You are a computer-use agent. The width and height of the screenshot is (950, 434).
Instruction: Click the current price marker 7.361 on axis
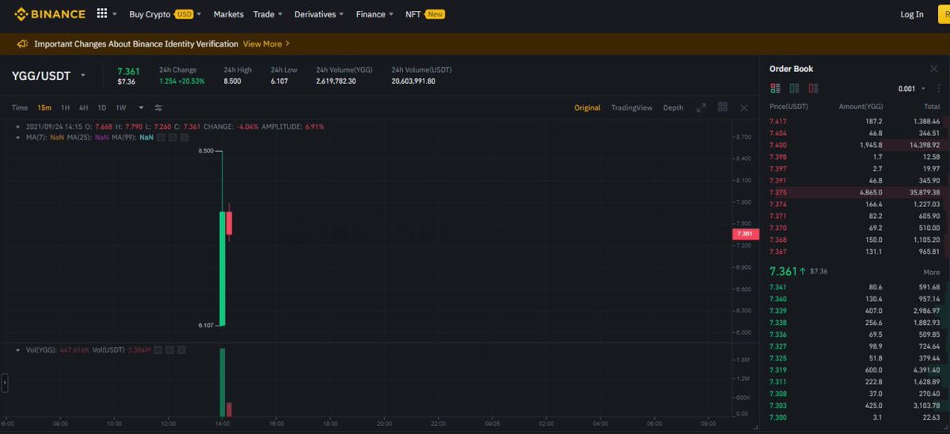[x=746, y=234]
